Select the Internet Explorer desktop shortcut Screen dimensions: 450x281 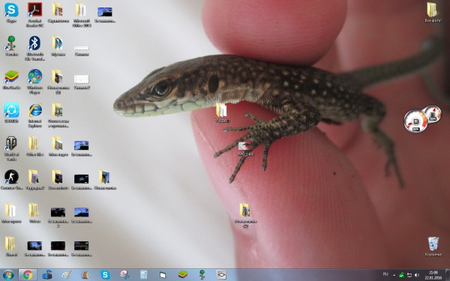pos(34,115)
